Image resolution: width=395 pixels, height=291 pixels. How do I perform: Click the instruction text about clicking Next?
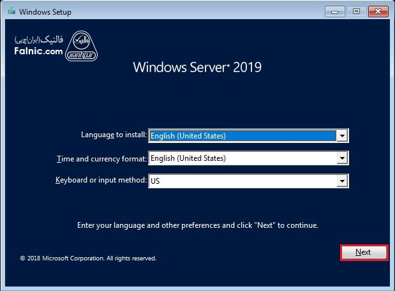click(197, 225)
